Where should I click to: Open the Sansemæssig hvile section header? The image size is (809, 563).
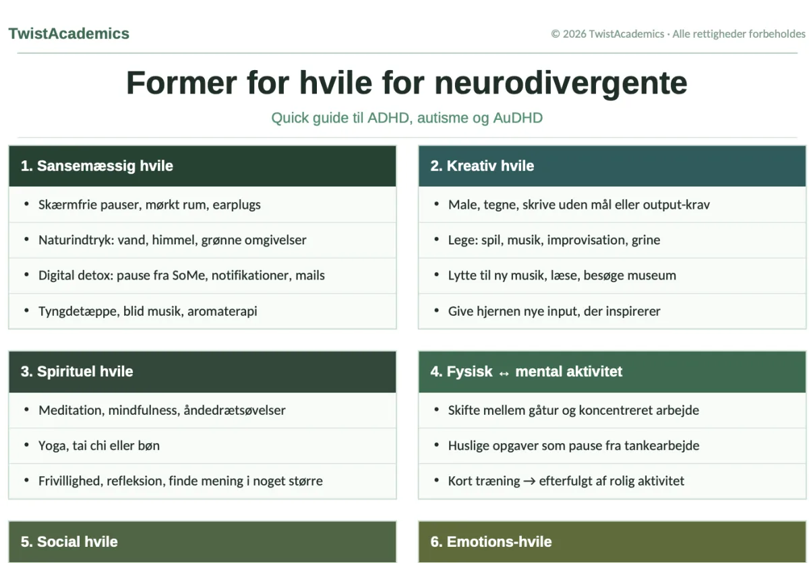pos(202,166)
